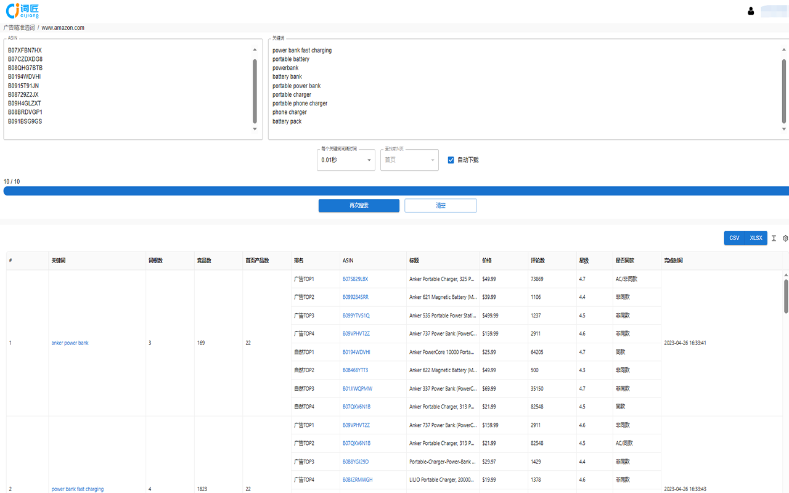This screenshot has width=789, height=493.
Task: Click keyword box scroll-down arrow
Action: pyautogui.click(x=784, y=129)
